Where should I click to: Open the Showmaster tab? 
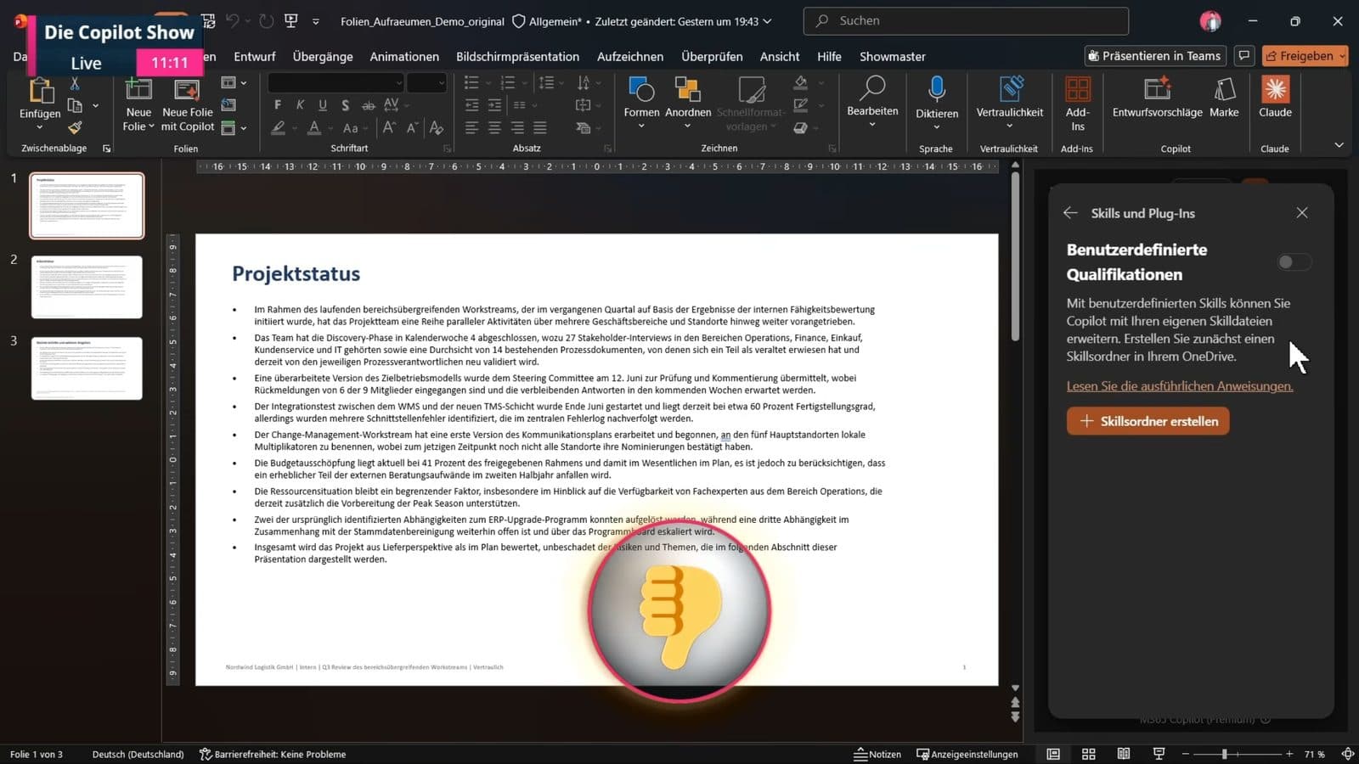pyautogui.click(x=893, y=56)
